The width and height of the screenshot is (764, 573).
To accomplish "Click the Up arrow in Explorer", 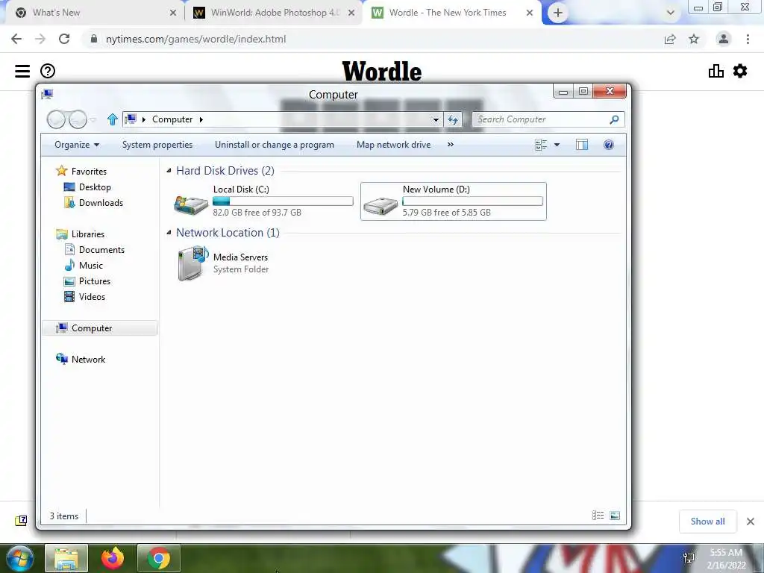I will tap(113, 119).
